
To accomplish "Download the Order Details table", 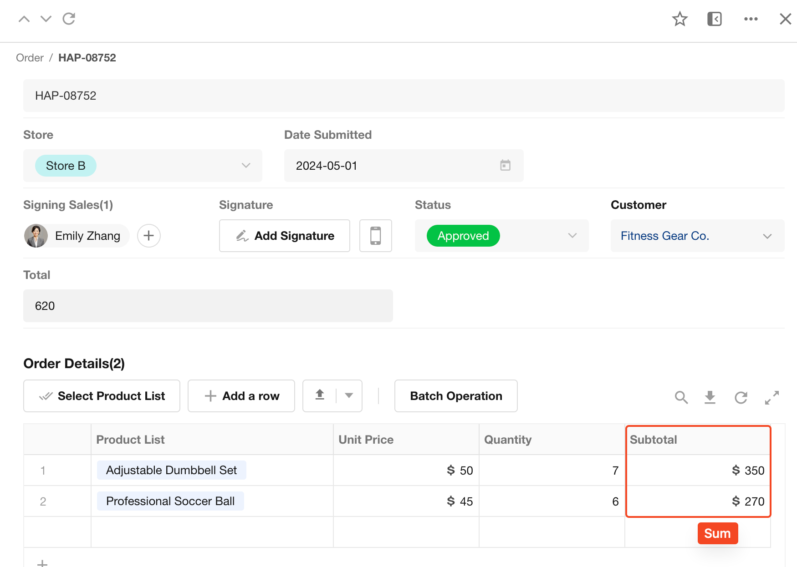I will pos(710,397).
